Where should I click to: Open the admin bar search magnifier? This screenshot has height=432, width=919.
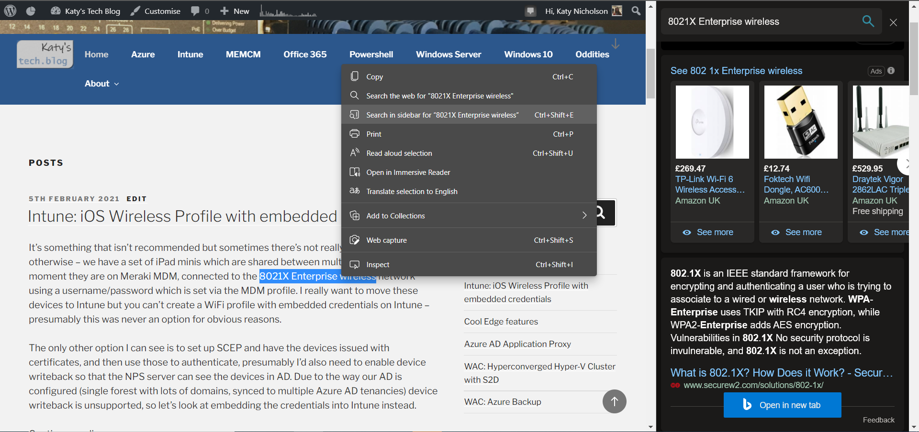pos(636,11)
